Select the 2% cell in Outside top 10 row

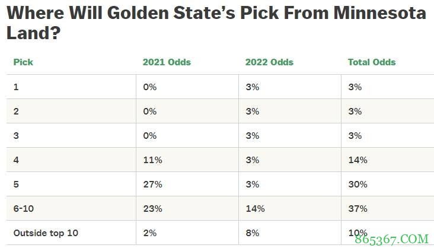click(x=149, y=233)
